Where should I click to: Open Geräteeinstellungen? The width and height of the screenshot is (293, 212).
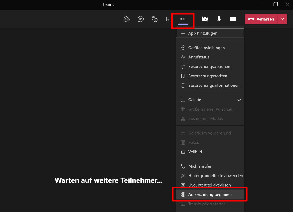pos(210,48)
